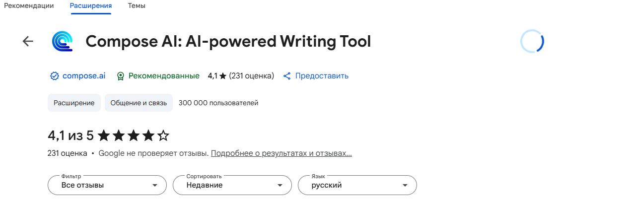Open the compose.ai developer link
The height and width of the screenshot is (202, 624).
click(x=84, y=76)
